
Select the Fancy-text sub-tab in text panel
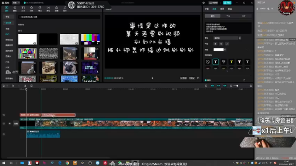(244, 16)
